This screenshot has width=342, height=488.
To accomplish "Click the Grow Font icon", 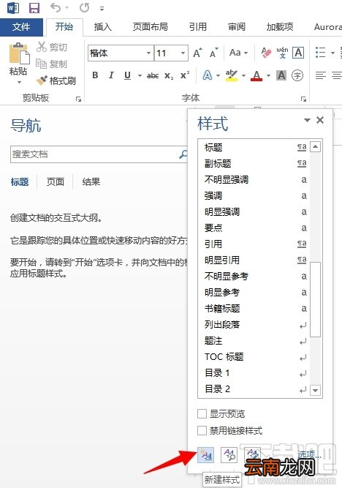I will [x=197, y=53].
